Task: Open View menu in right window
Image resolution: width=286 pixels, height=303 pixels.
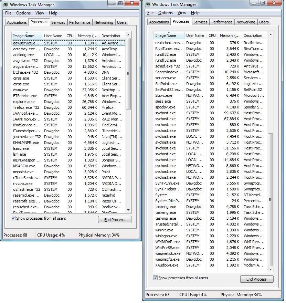Action: click(182, 12)
